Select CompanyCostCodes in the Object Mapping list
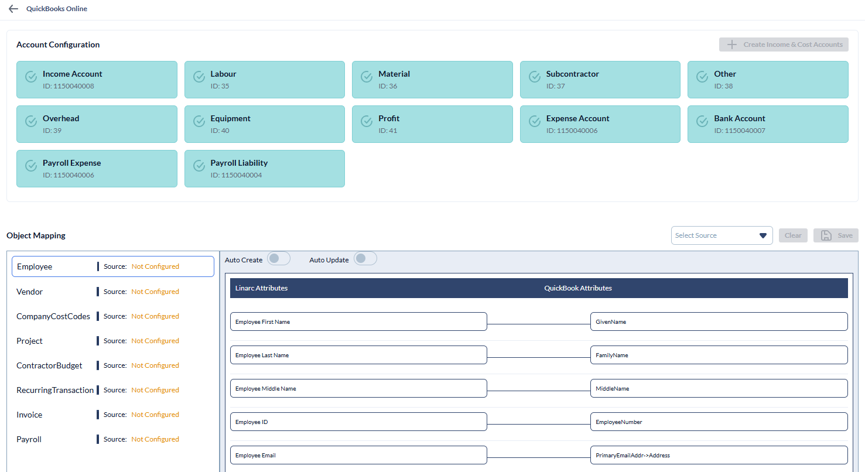This screenshot has height=472, width=865. pyautogui.click(x=113, y=316)
